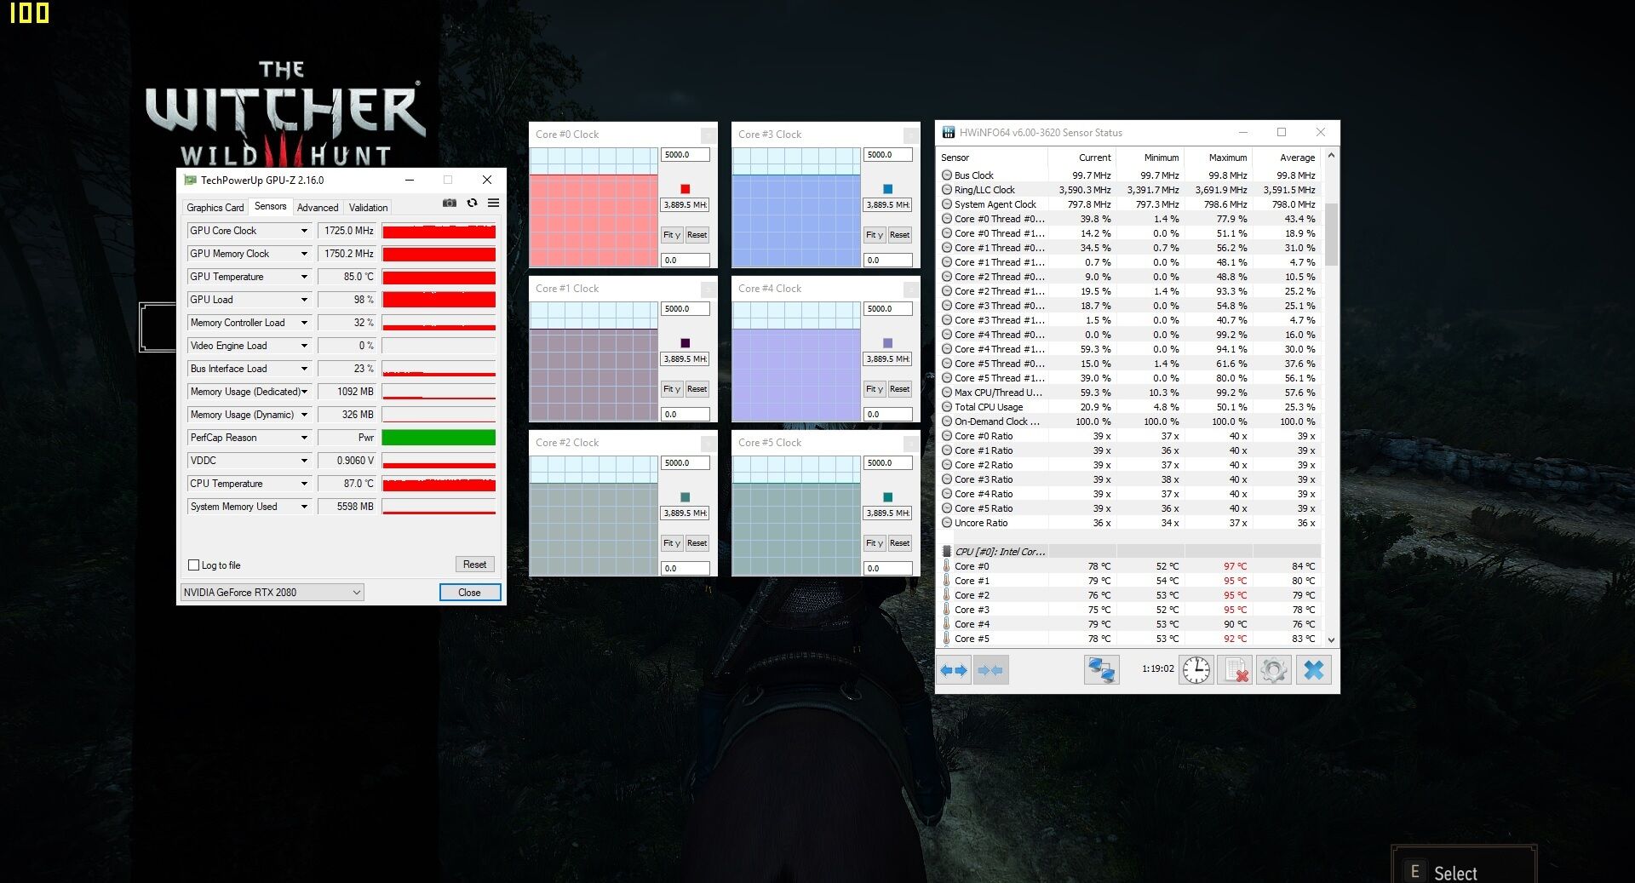This screenshot has width=1635, height=883.
Task: Select the Sensors tab in GPU-Z
Action: click(x=271, y=206)
